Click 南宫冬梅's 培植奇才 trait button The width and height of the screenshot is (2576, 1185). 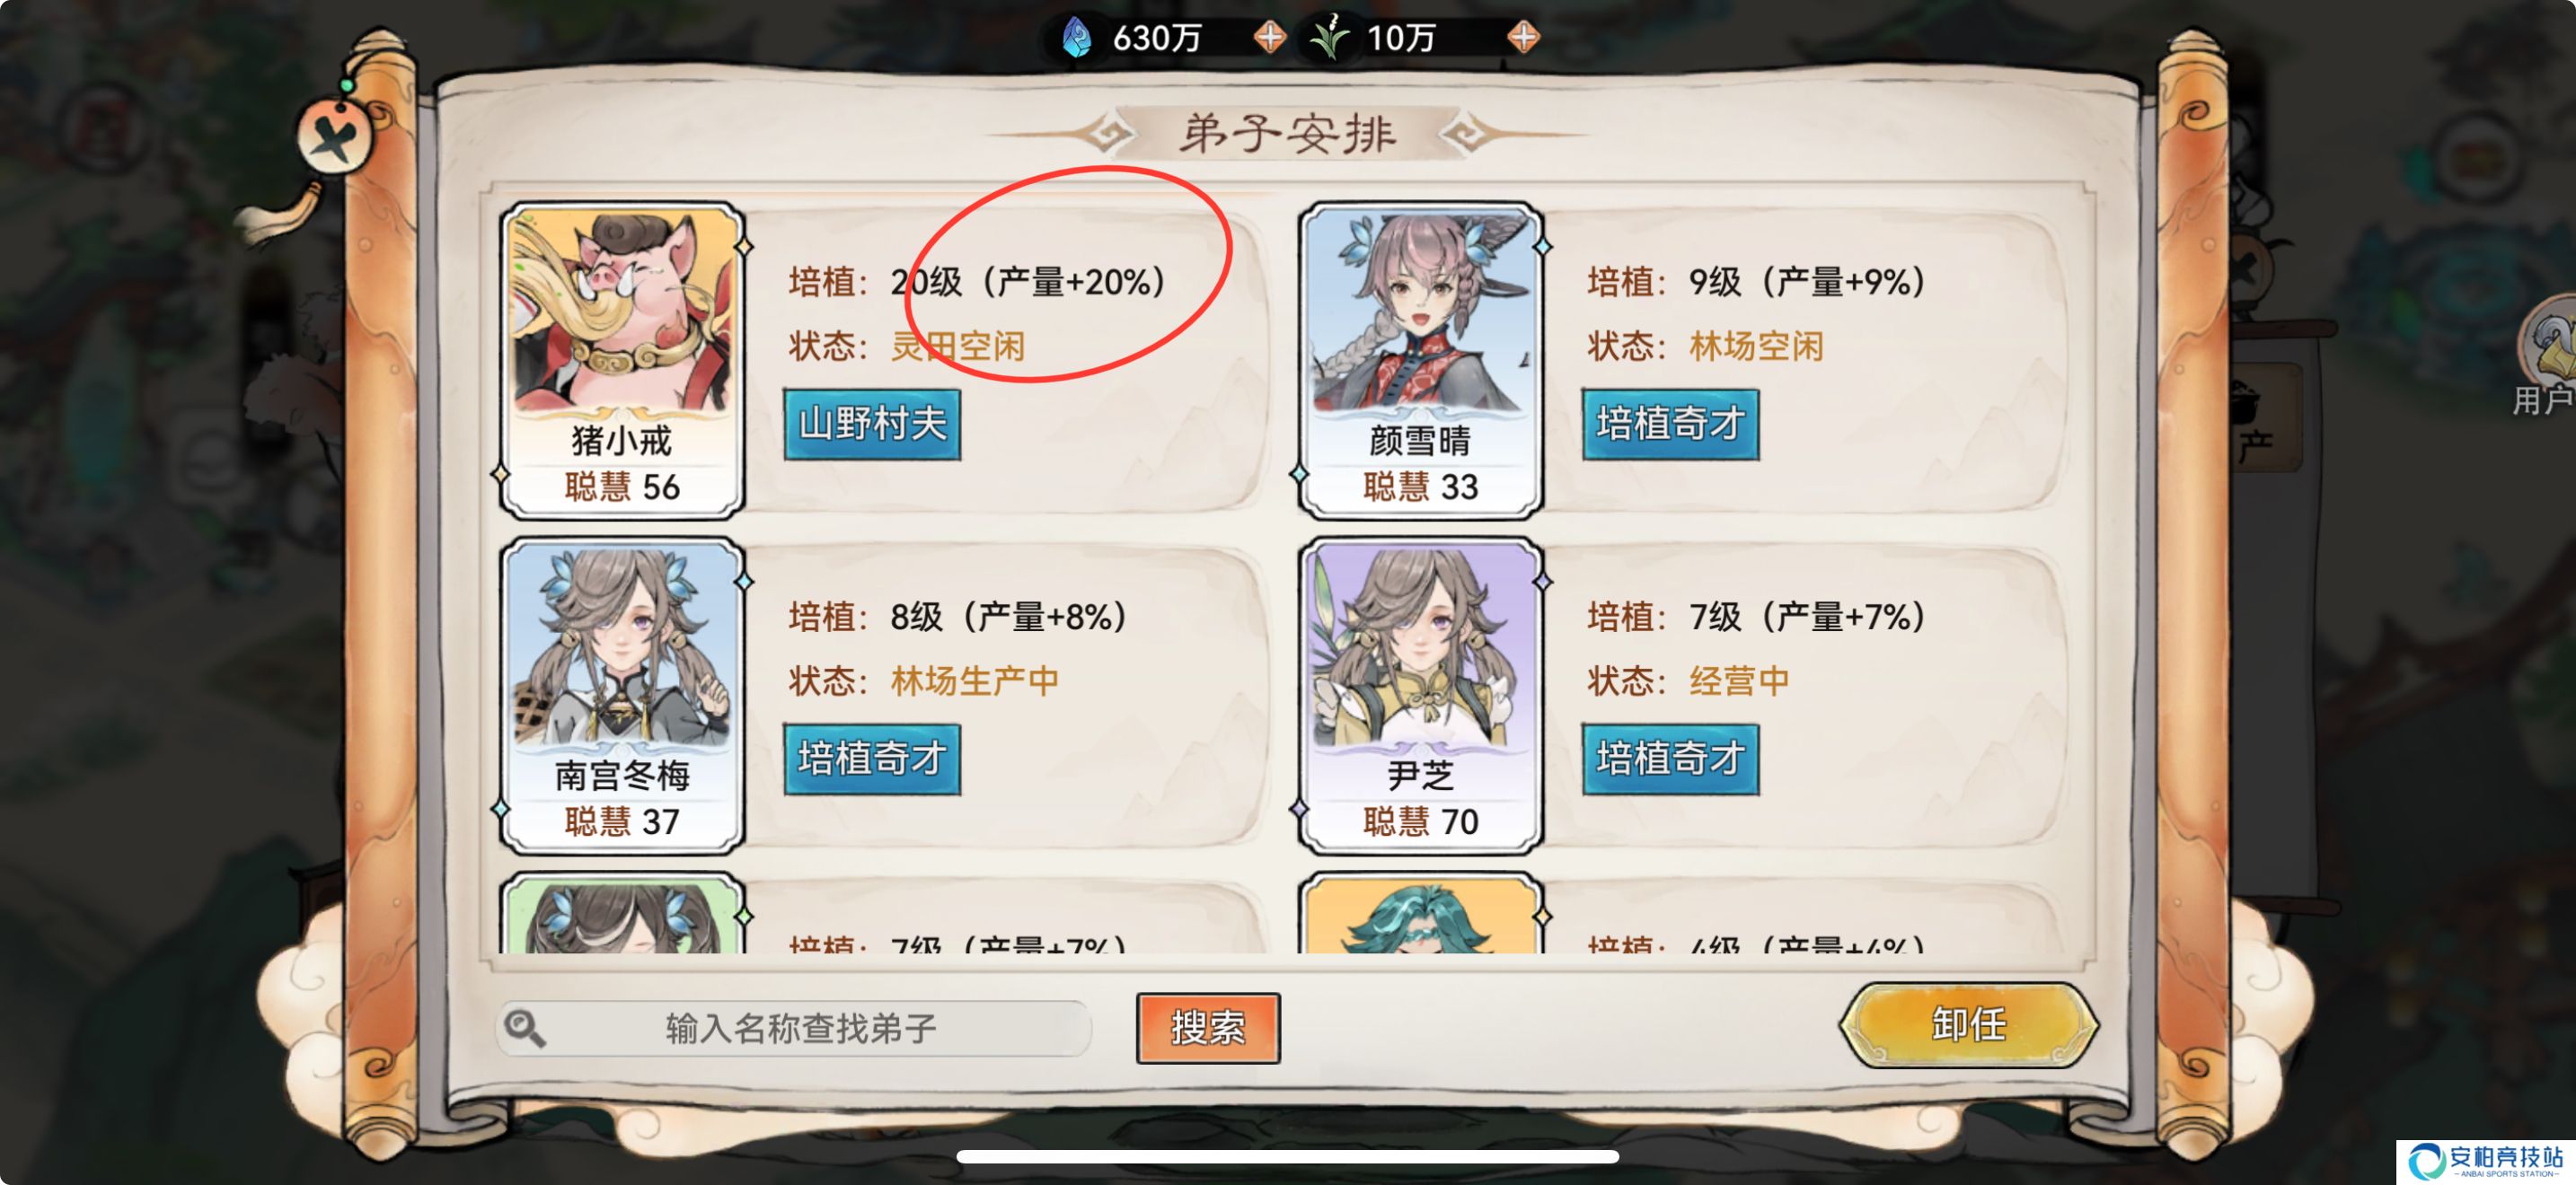(872, 759)
